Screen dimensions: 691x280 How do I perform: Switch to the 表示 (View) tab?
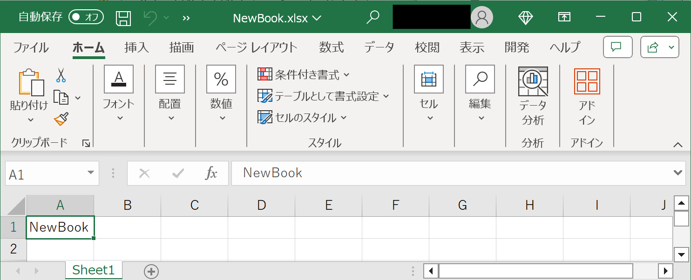[472, 47]
